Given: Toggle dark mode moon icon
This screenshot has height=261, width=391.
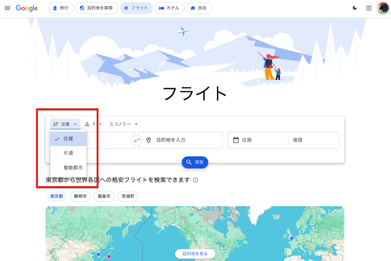Looking at the screenshot, I should (x=354, y=8).
